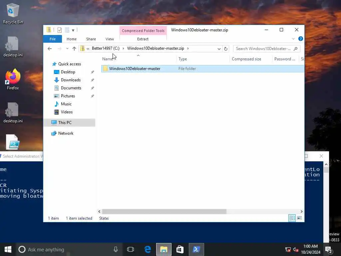This screenshot has height=256, width=341.
Task: Open Documents in navigation pane
Action: click(71, 88)
